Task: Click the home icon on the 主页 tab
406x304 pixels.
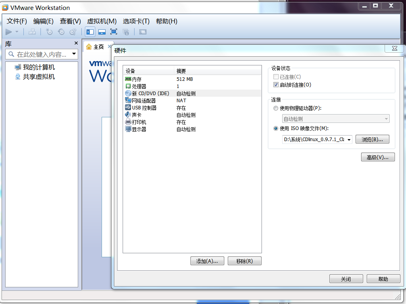Action: [x=89, y=46]
